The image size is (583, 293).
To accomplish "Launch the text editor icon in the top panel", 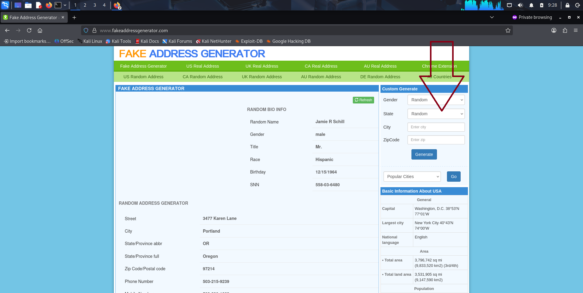I will [39, 5].
